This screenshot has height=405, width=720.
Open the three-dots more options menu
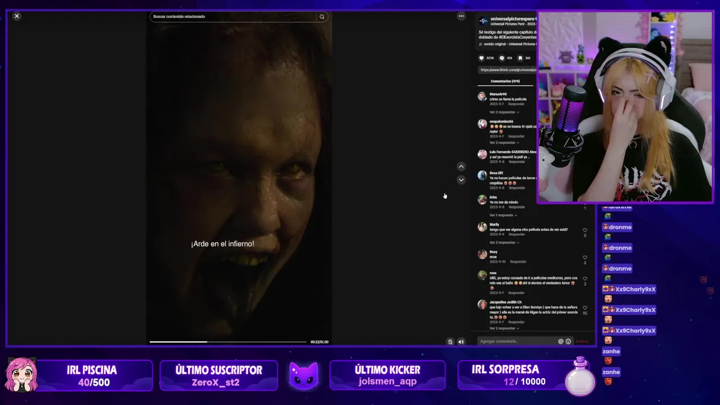(x=461, y=16)
